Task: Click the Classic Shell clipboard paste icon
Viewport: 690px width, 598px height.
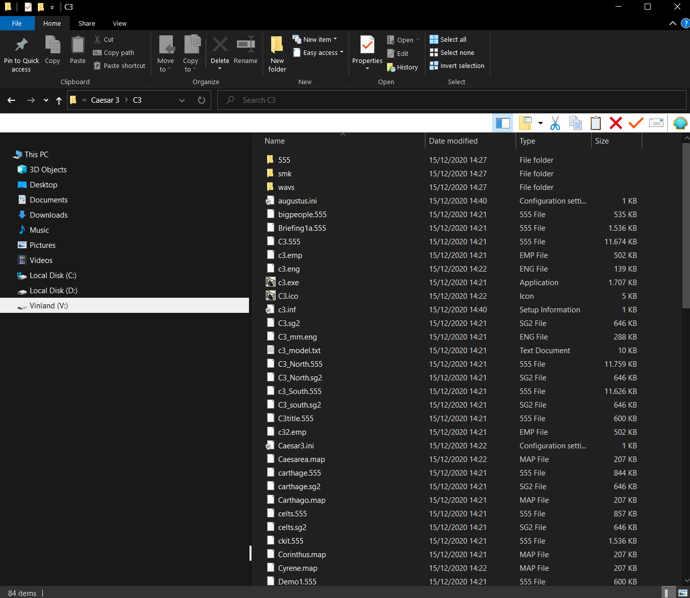Action: tap(595, 123)
